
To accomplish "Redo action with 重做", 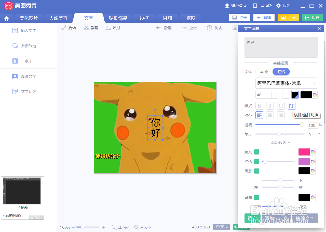I will [189, 28].
